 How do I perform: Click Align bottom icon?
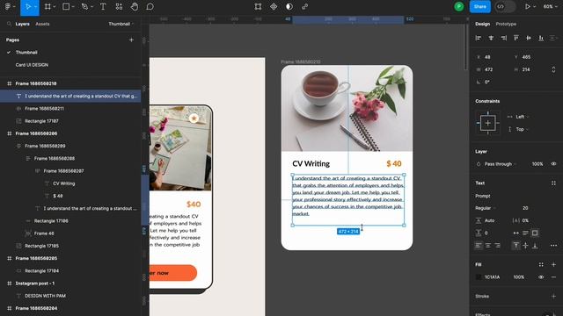coord(541,38)
